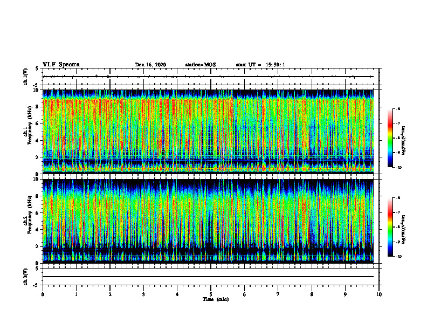Click "-7" label on ch.1 colorbar
This screenshot has height=330, width=427.
coord(398,123)
